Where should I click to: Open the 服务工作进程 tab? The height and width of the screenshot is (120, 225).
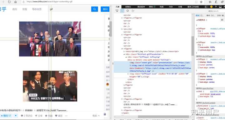[x=193, y=7]
